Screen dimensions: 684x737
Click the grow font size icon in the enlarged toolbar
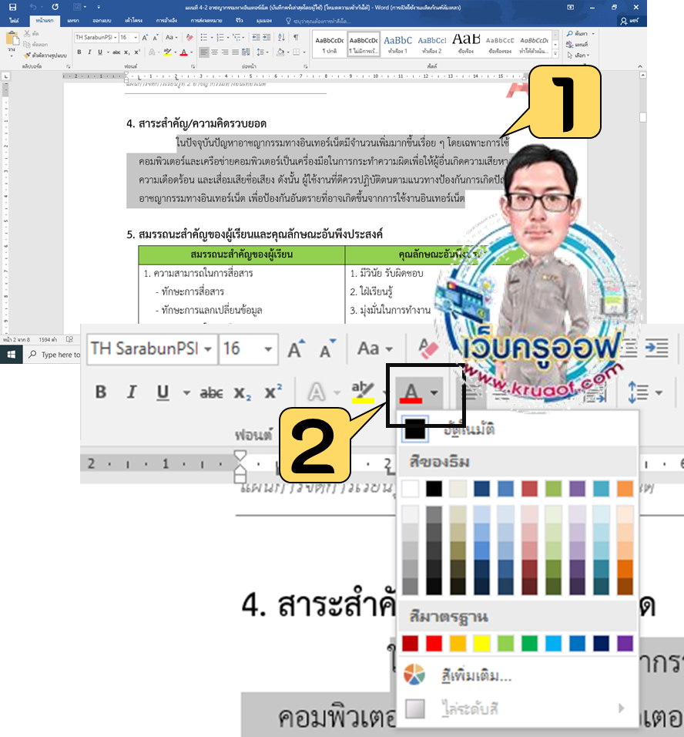click(x=295, y=349)
